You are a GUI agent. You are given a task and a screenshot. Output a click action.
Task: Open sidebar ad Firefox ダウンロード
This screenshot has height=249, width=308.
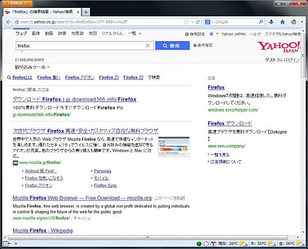[x=229, y=123]
